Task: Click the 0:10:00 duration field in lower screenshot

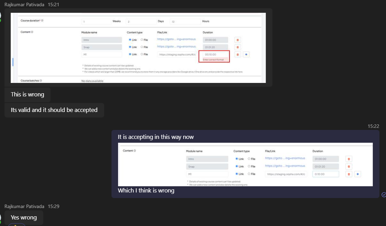Action: (x=325, y=174)
